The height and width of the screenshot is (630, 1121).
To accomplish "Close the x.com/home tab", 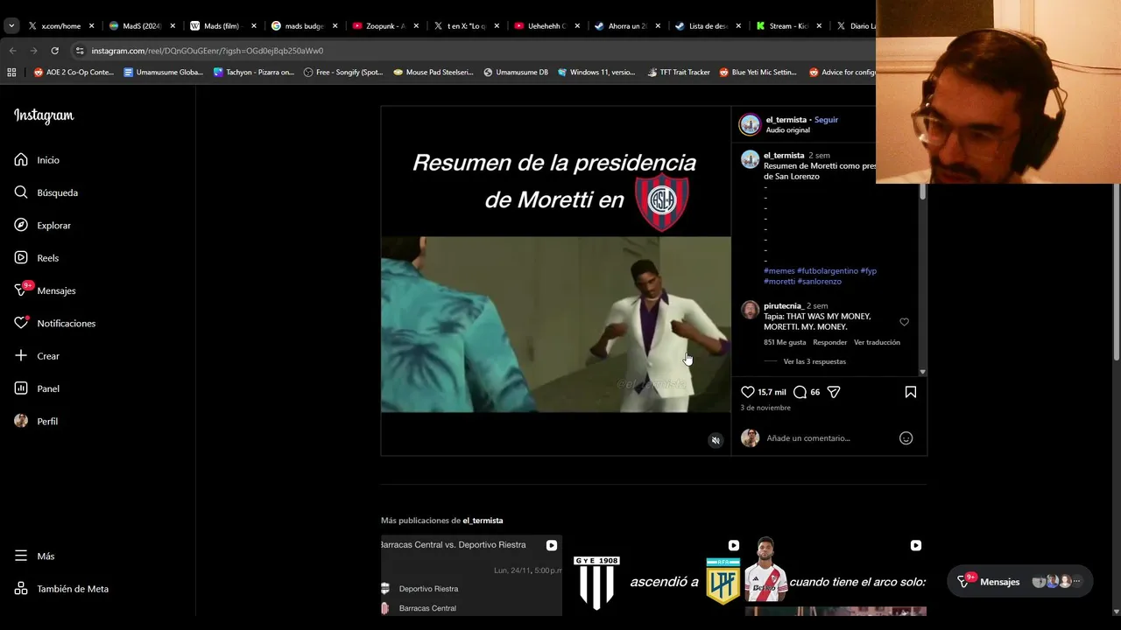I will [91, 26].
